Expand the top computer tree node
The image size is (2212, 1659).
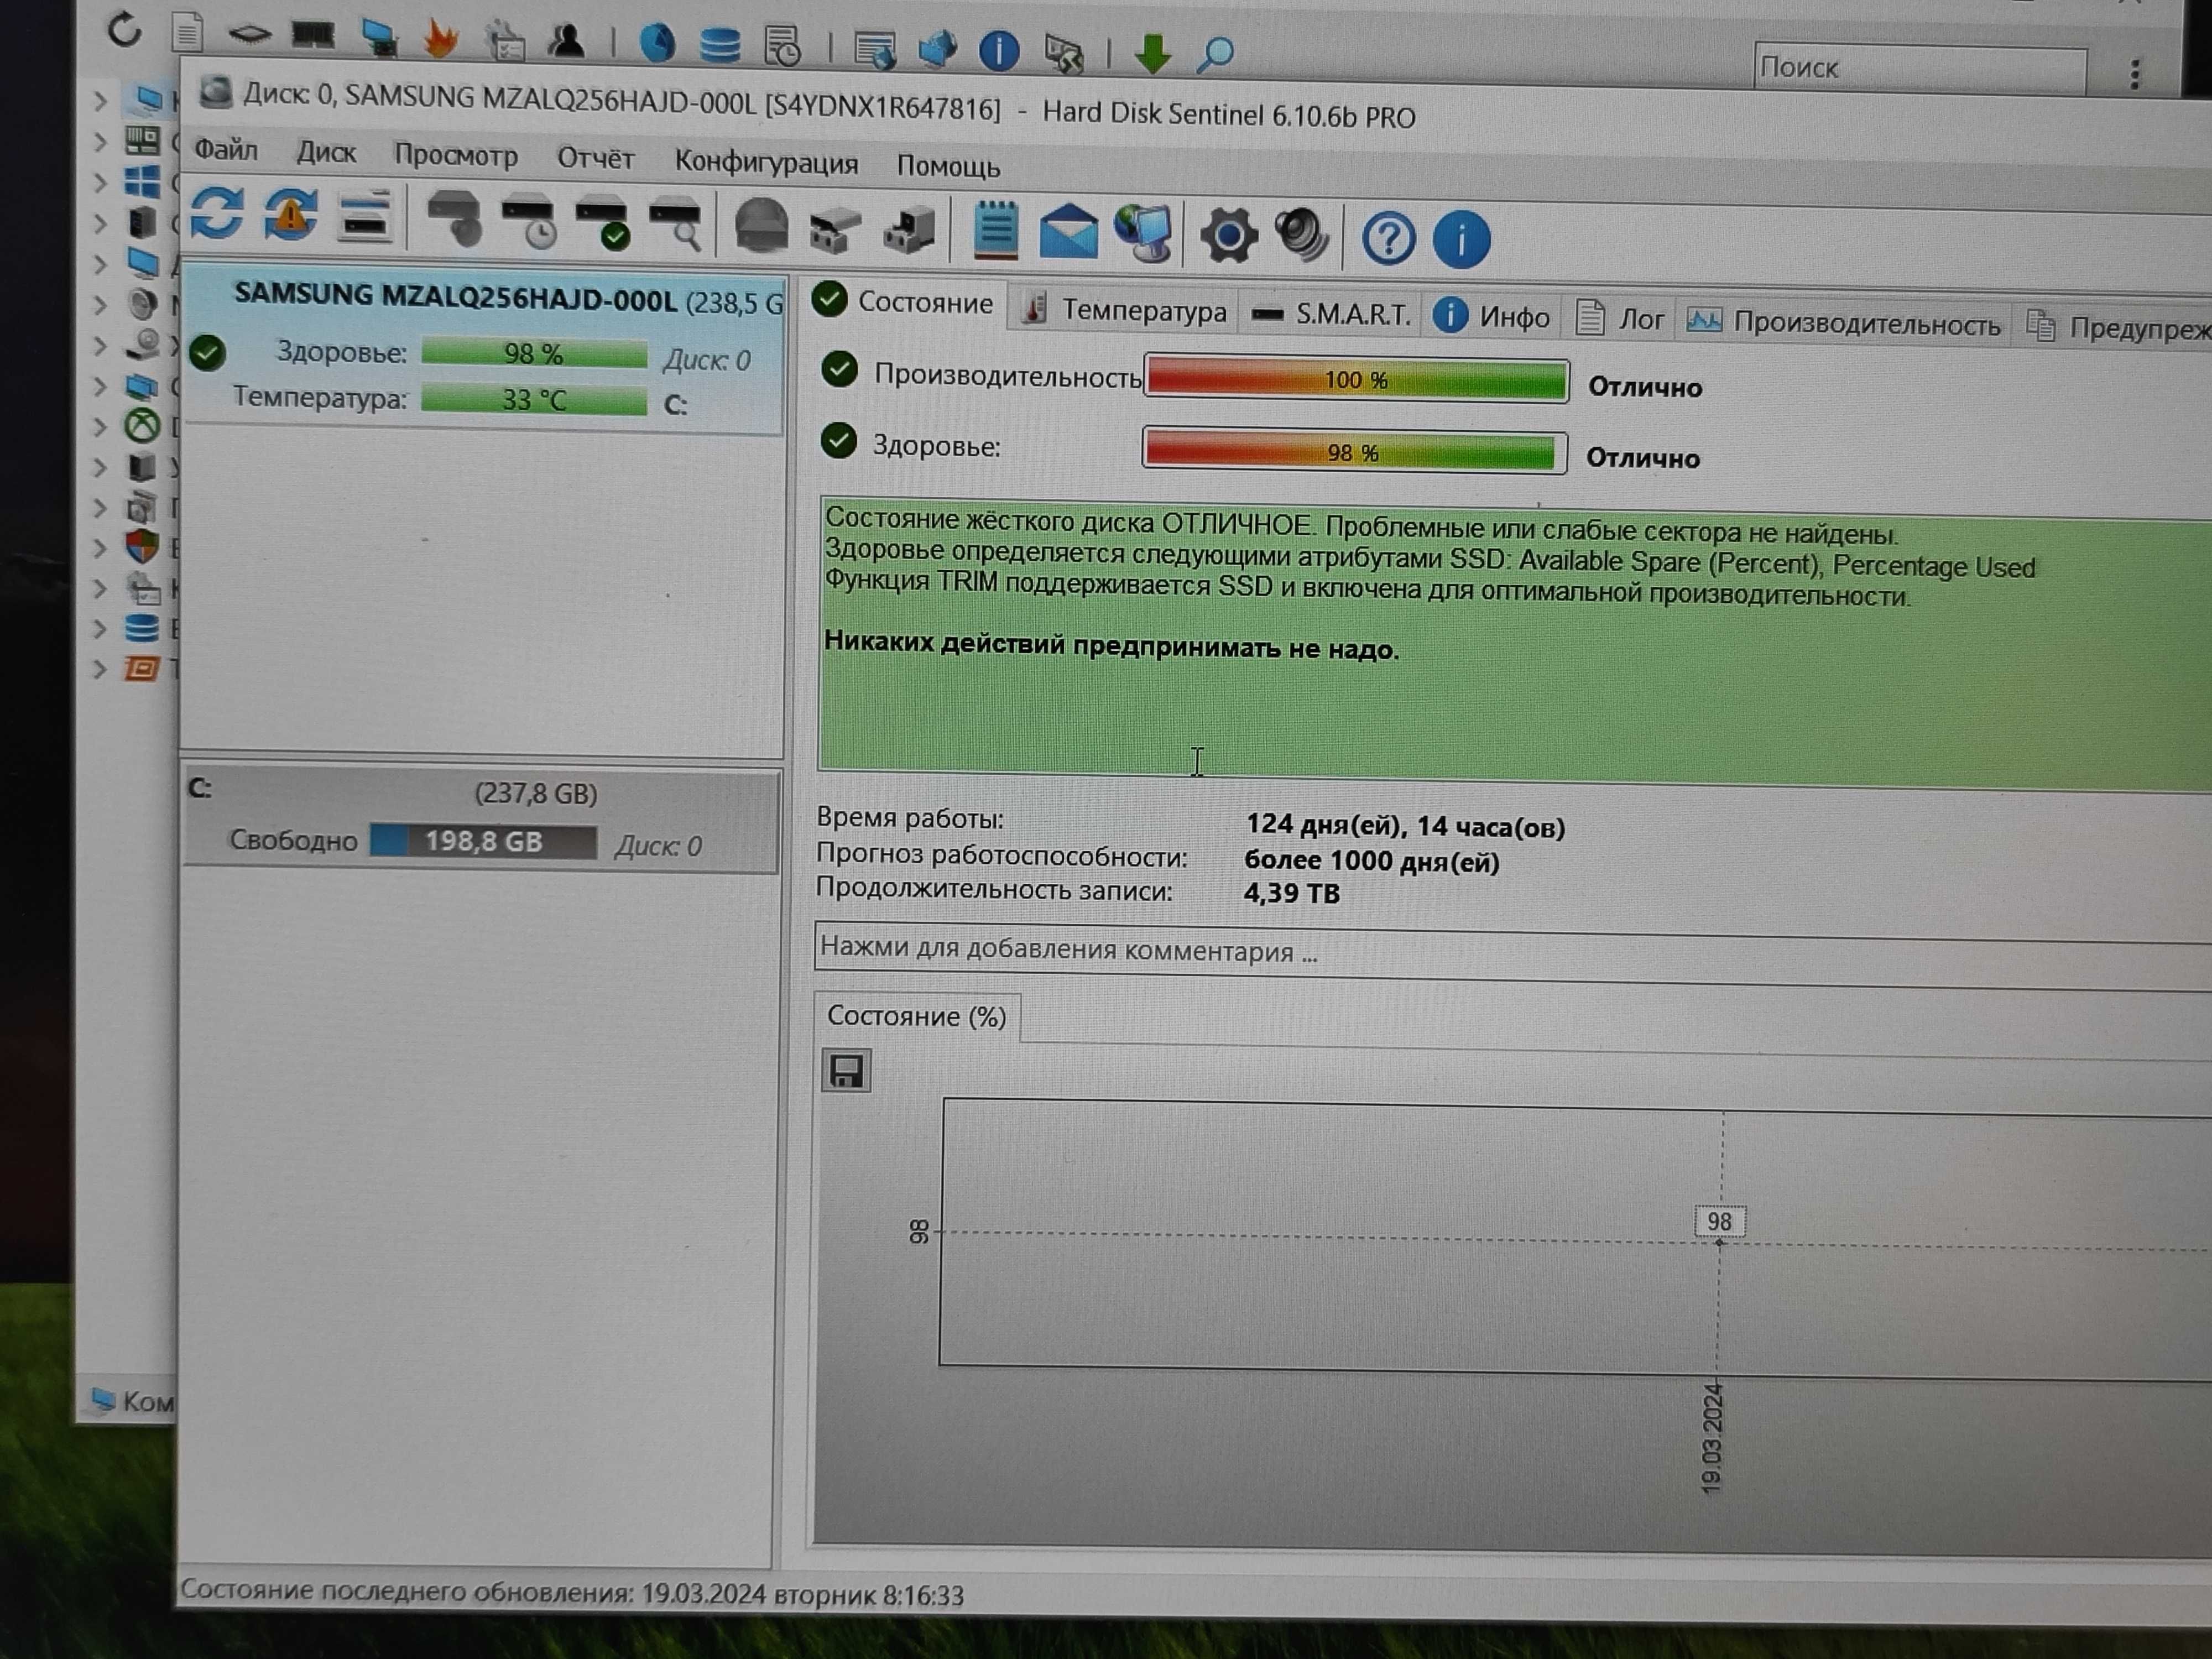pyautogui.click(x=100, y=100)
